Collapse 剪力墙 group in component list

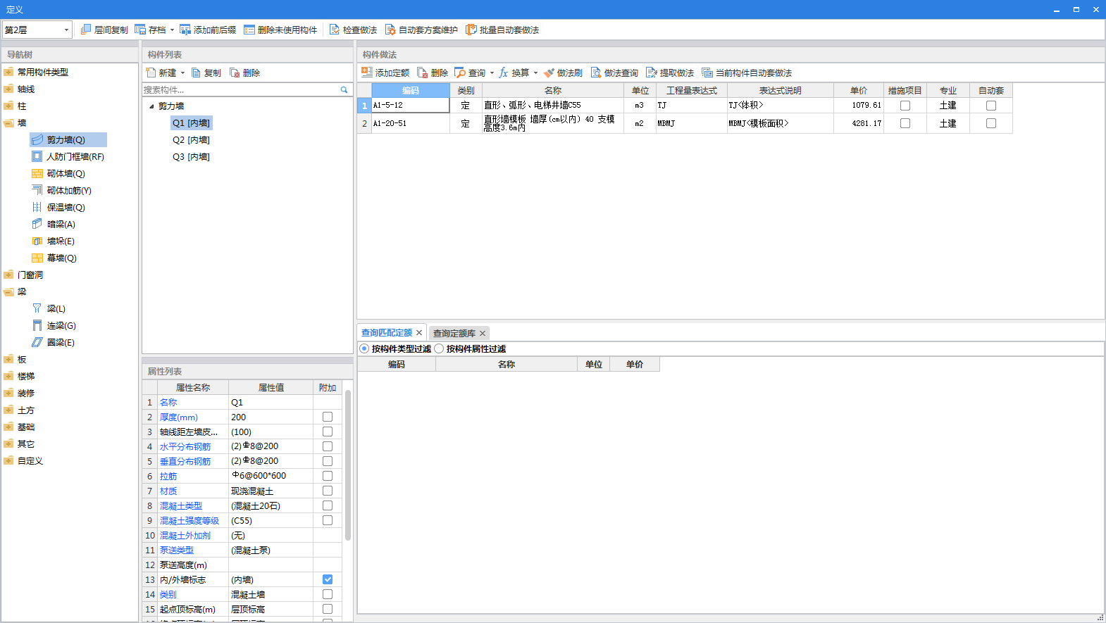(151, 106)
